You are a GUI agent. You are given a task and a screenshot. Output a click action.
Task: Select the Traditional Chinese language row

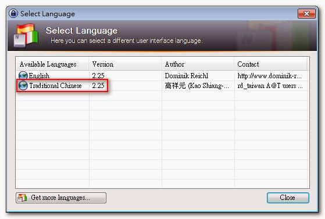tap(162, 86)
